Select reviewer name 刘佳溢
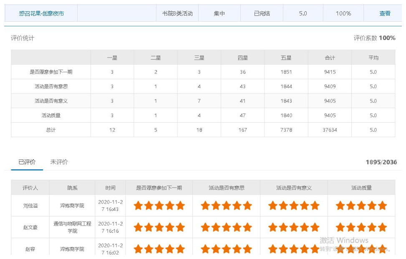The image size is (406, 259). (30, 206)
